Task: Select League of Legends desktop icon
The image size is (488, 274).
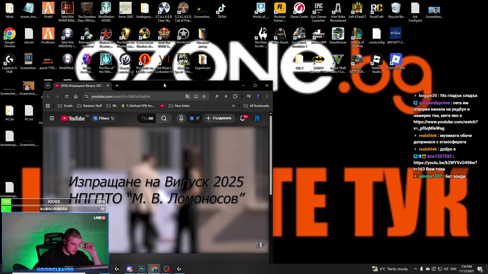Action: [x=357, y=38]
